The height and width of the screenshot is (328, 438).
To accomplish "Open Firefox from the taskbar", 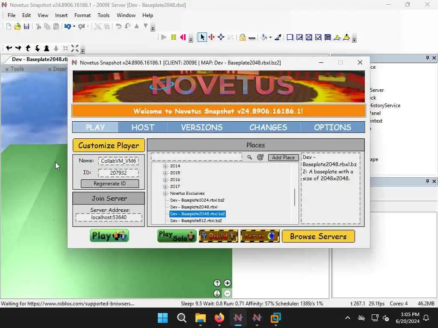I will (x=219, y=318).
